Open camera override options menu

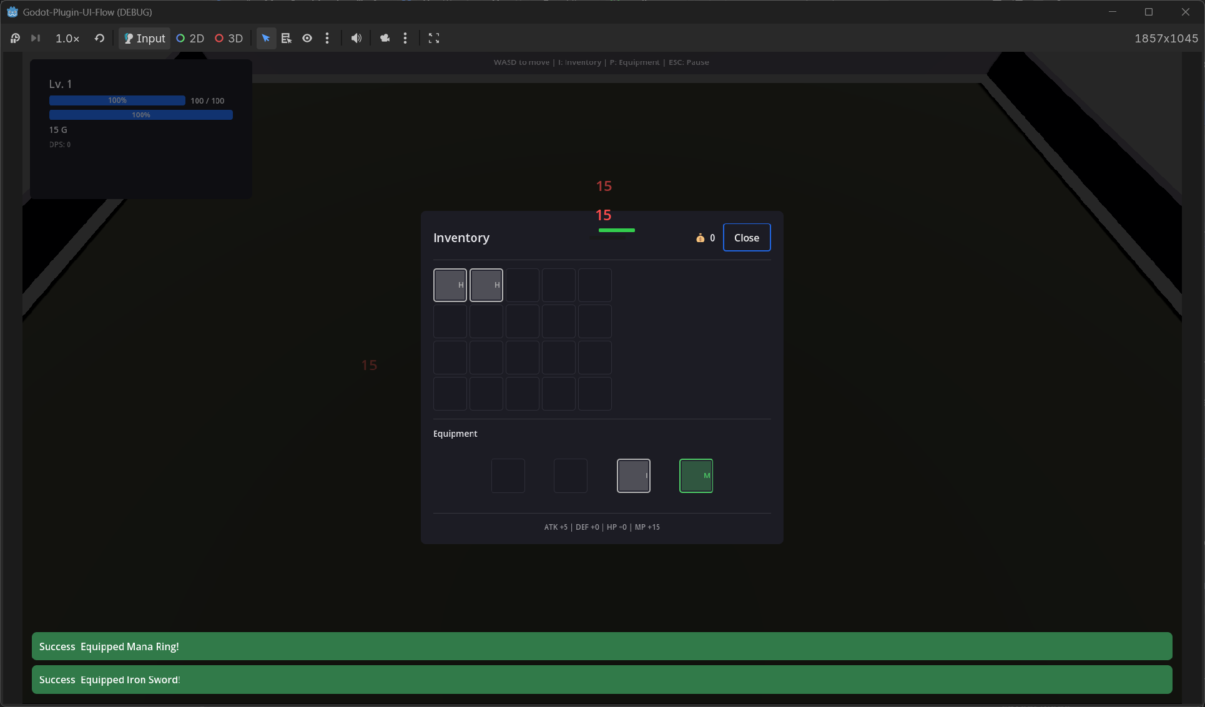coord(405,38)
